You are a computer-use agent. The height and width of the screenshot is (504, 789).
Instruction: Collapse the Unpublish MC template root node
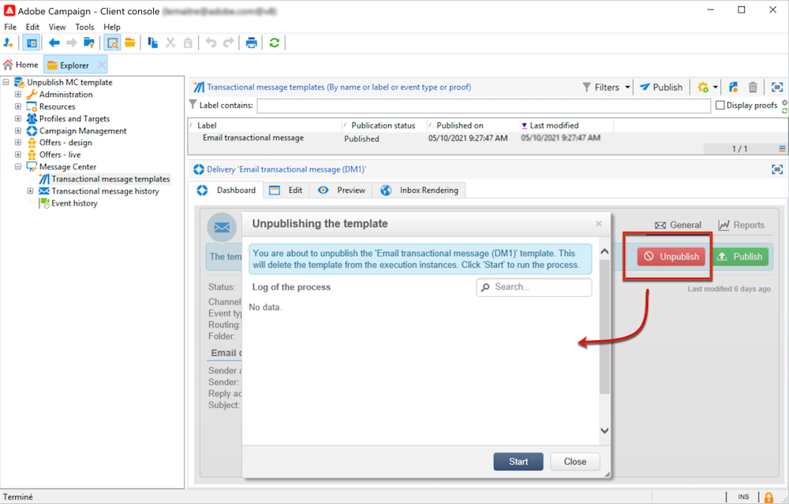pyautogui.click(x=6, y=82)
